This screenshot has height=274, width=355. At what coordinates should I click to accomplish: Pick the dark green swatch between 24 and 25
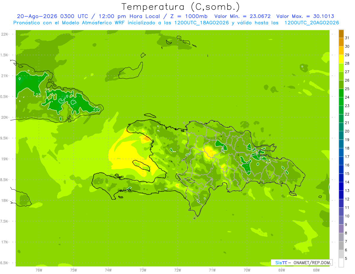pos(341,93)
